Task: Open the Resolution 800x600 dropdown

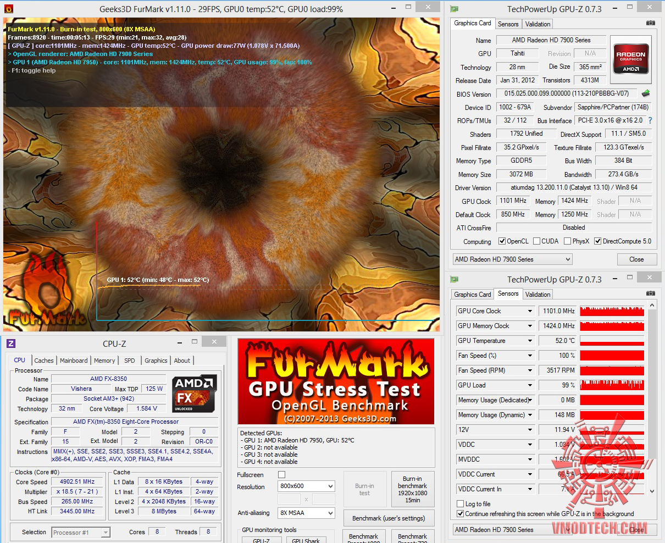Action: (x=306, y=486)
